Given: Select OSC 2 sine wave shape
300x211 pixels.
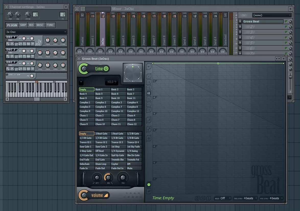Looking at the screenshot, I should click(x=8, y=56).
